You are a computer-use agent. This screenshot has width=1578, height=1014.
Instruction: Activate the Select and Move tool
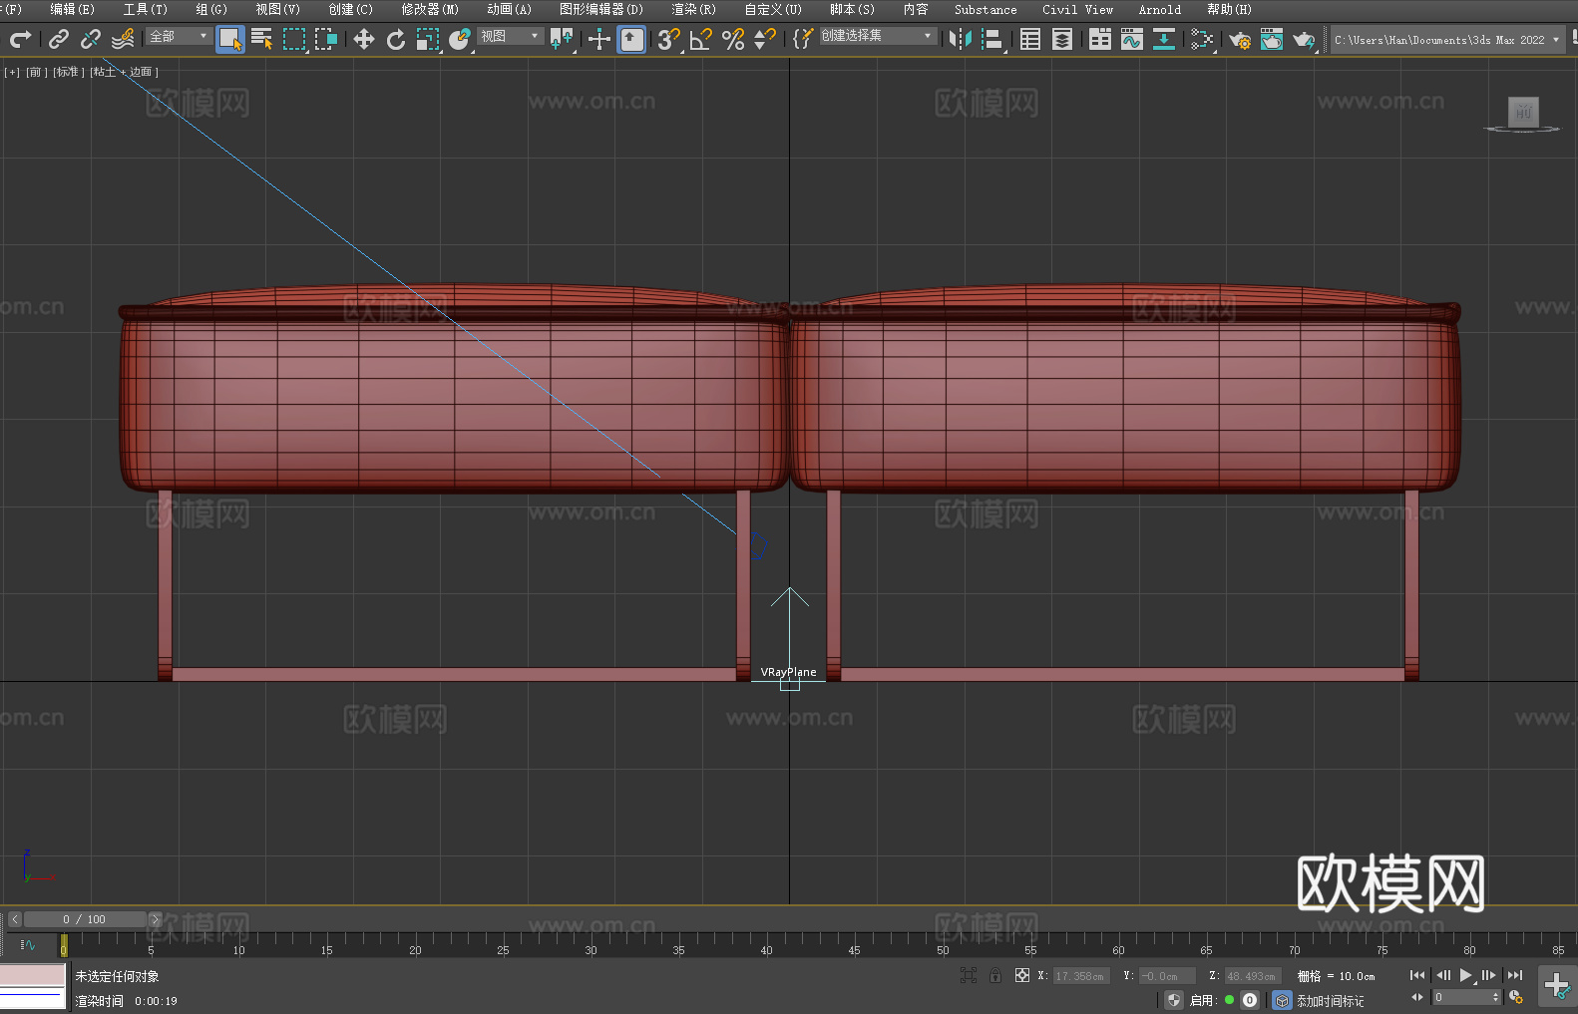click(364, 39)
